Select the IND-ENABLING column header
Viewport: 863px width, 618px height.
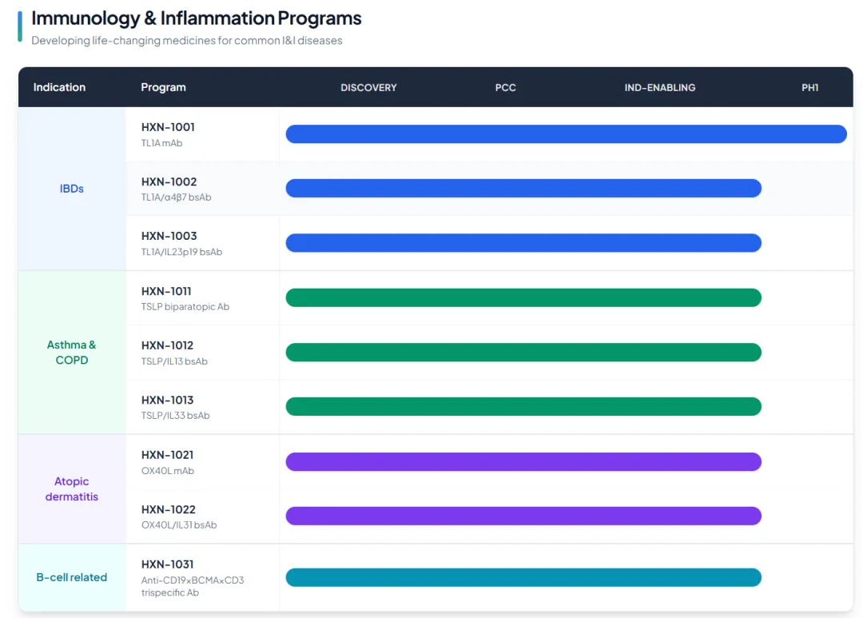(659, 88)
